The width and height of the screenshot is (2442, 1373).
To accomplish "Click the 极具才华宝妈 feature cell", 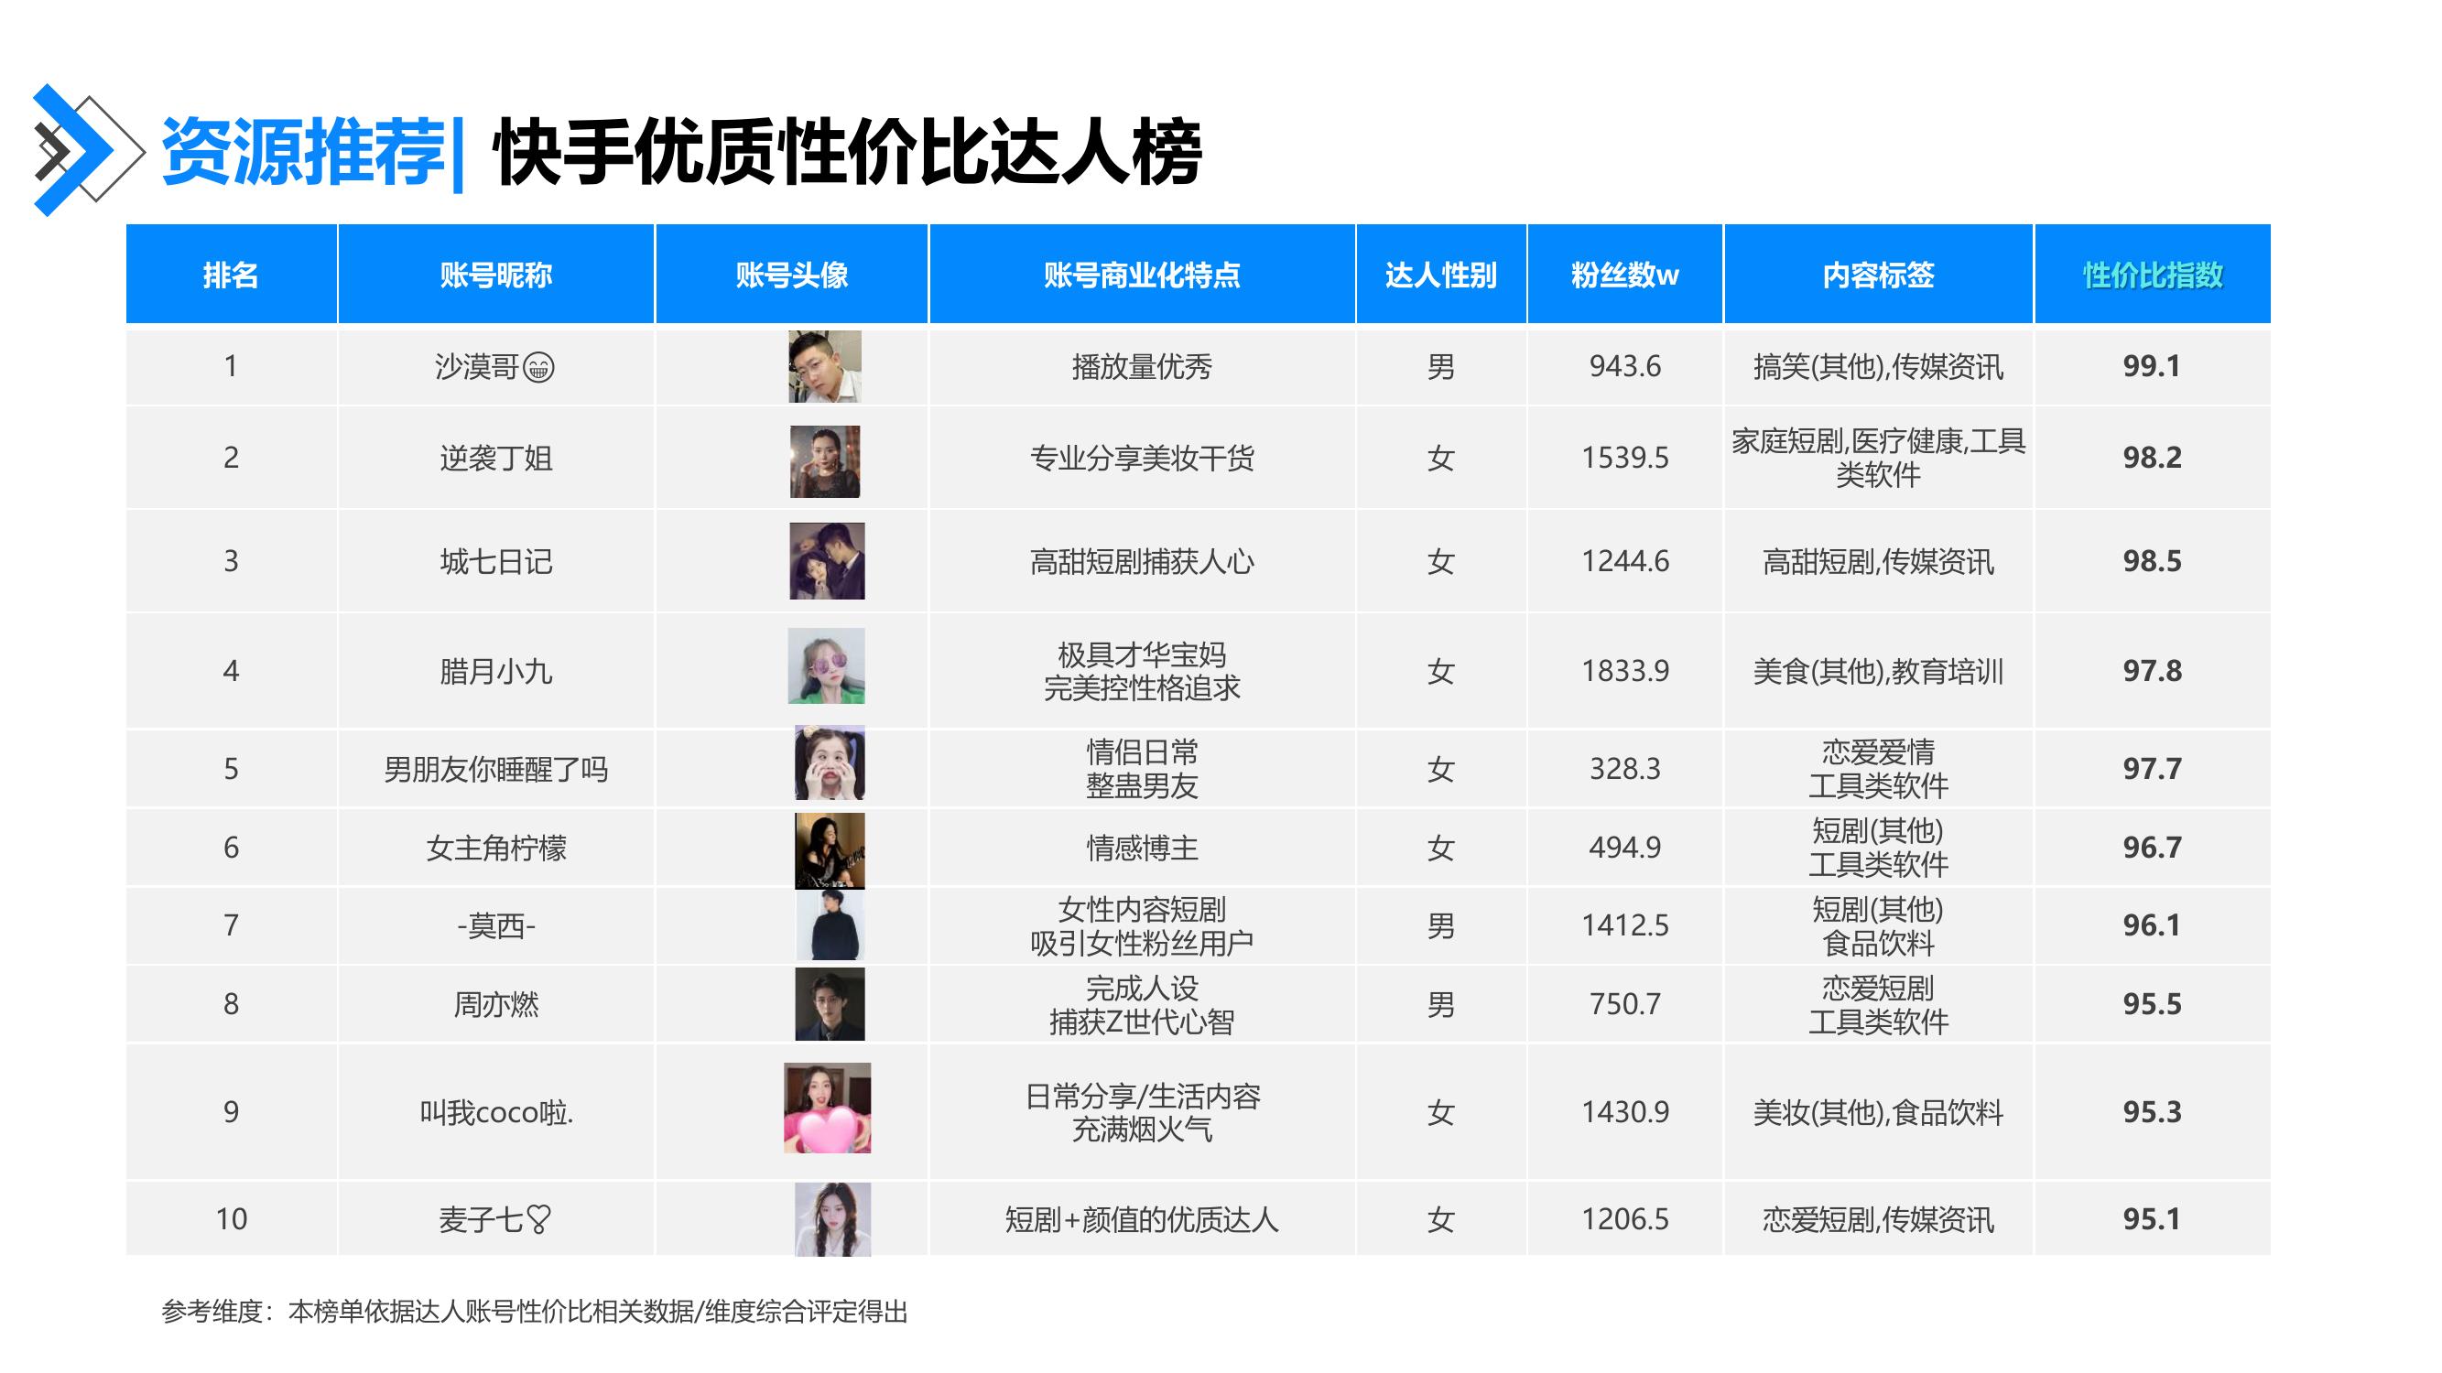I will [x=1143, y=672].
